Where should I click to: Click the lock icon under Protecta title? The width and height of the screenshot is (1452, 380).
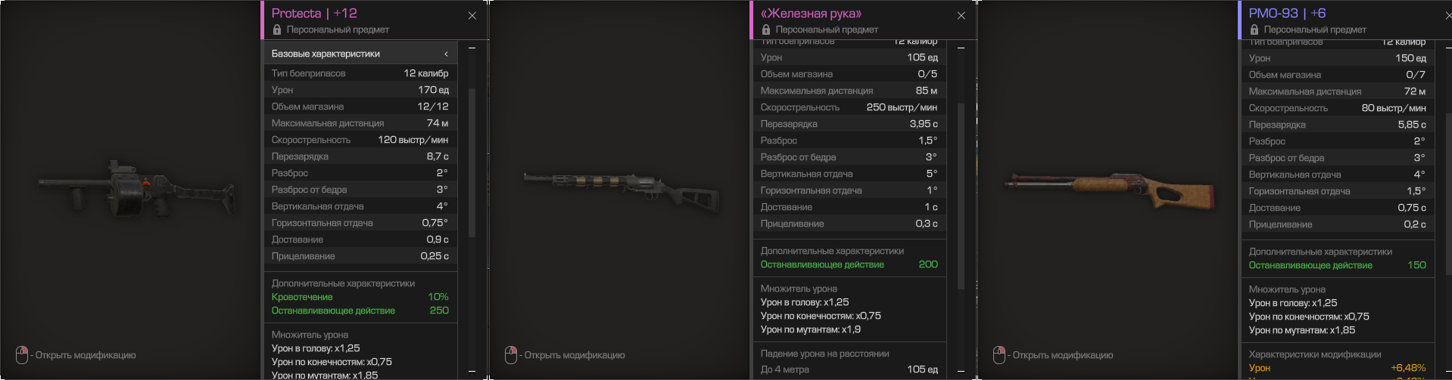276,29
